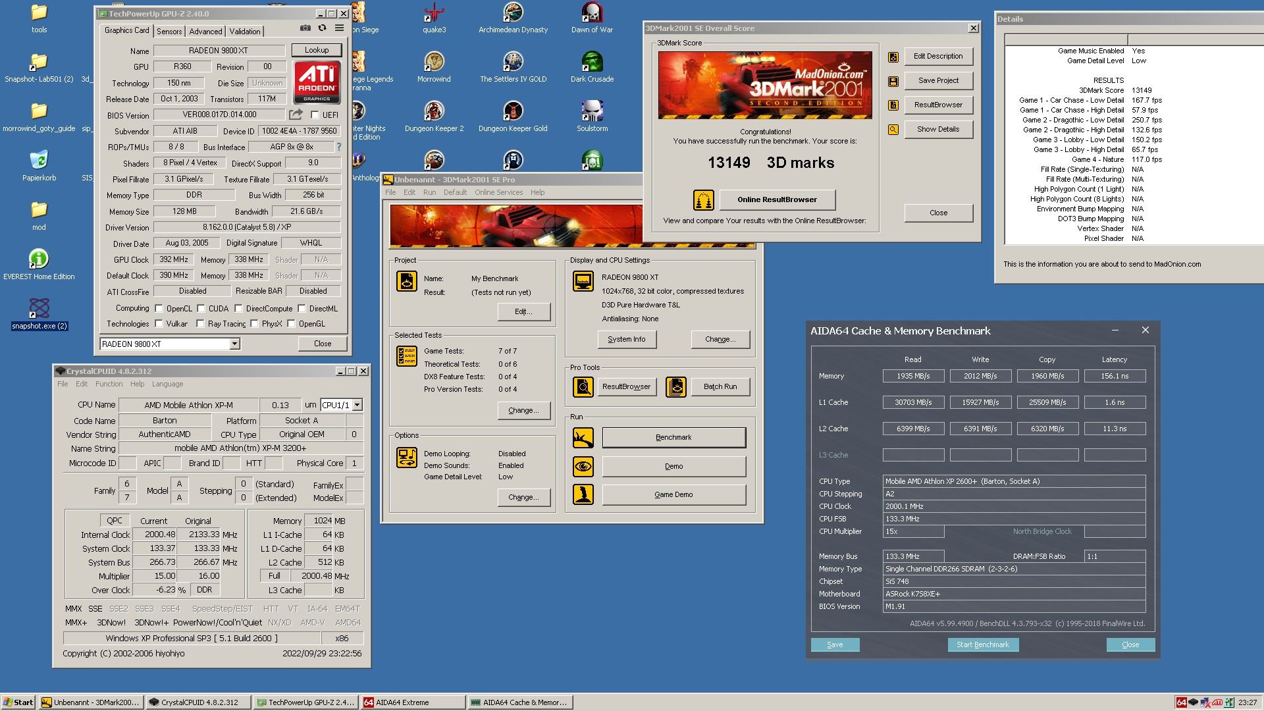Click the 3DMark2001 banner in score window
1264x711 pixels.
(x=765, y=85)
